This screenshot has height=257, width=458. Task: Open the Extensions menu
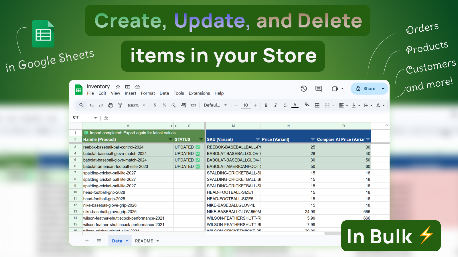click(199, 93)
